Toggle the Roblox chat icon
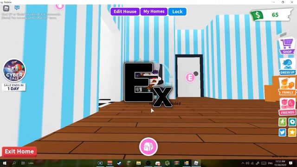The width and height of the screenshot is (297, 167). click(17, 8)
